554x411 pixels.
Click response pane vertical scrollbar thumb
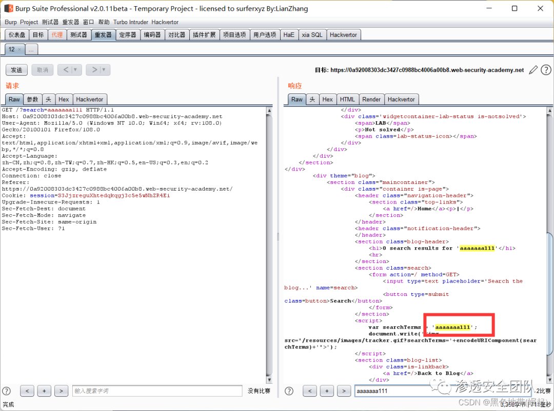[x=549, y=294]
